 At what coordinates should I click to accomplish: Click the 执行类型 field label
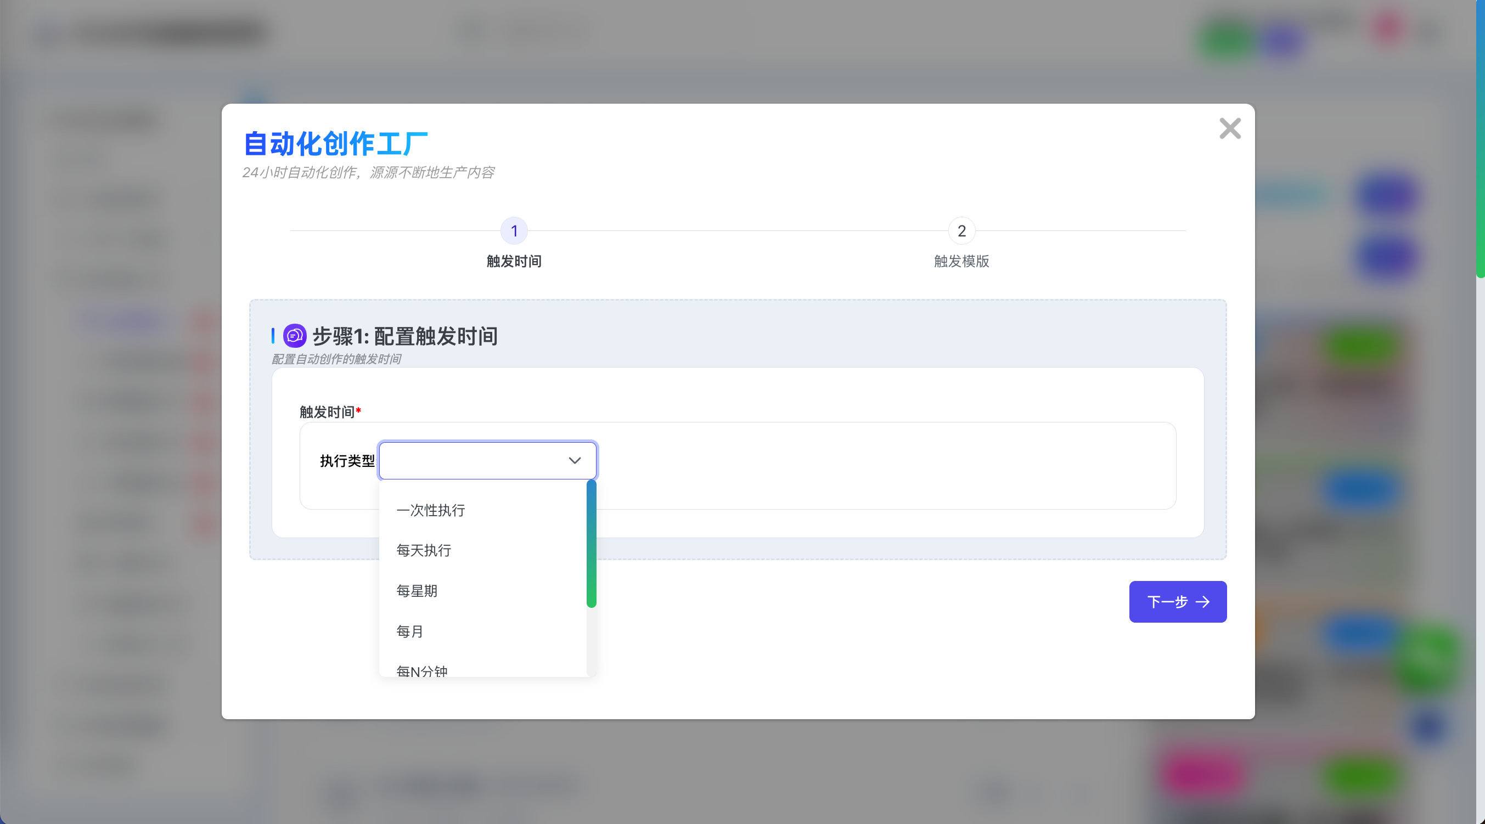pos(347,461)
